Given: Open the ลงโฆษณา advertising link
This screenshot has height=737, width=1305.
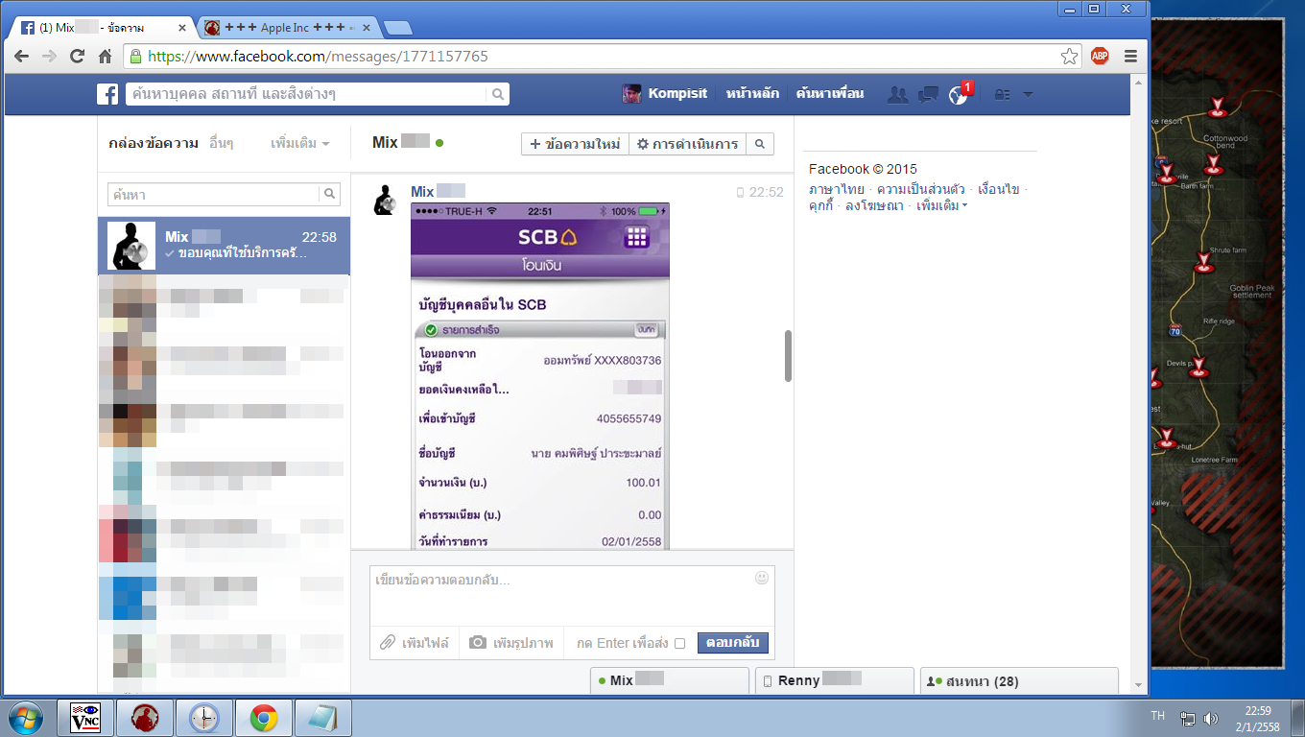Looking at the screenshot, I should pyautogui.click(x=874, y=205).
